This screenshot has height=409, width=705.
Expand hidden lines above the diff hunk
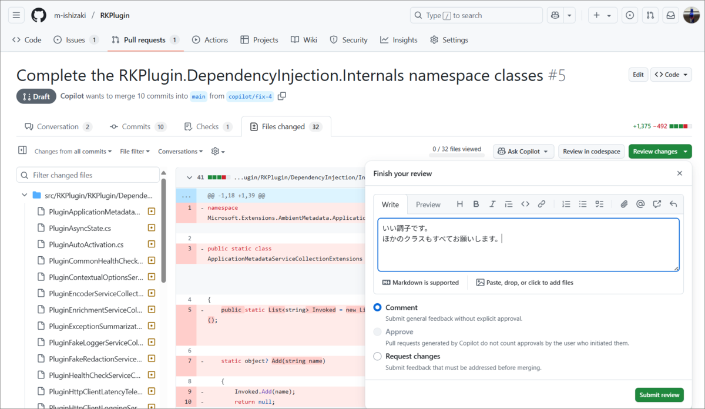coord(186,196)
